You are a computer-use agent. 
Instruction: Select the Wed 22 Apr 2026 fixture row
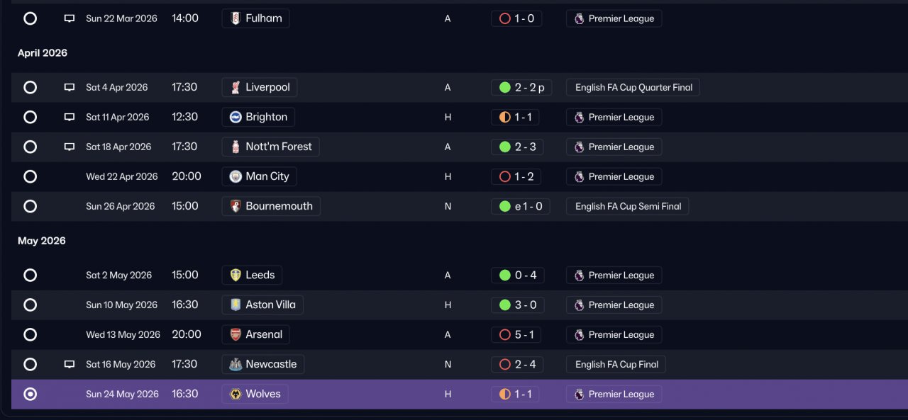click(x=454, y=176)
